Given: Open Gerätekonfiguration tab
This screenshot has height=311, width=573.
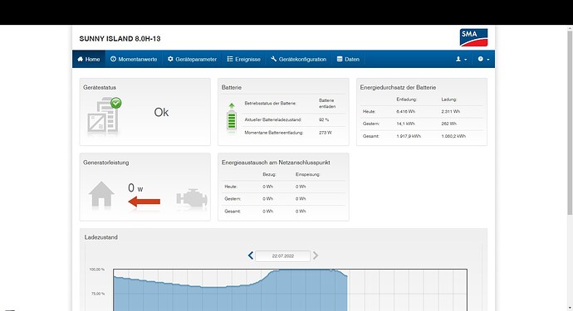Looking at the screenshot, I should pos(299,59).
